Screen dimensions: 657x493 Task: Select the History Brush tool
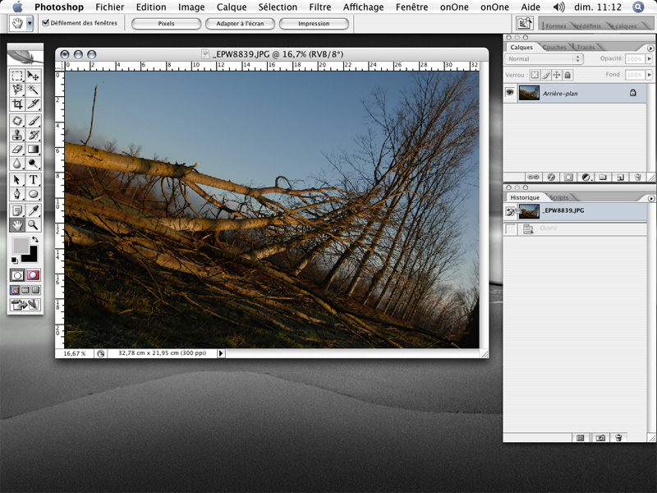click(33, 135)
